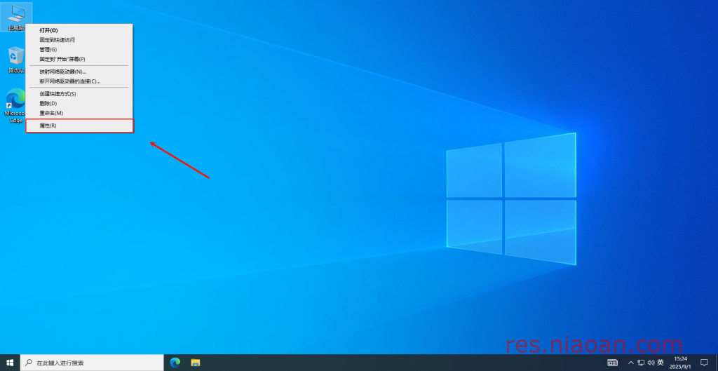Toggle the 英 input language indicator
This screenshot has height=371, width=718.
coord(661,363)
